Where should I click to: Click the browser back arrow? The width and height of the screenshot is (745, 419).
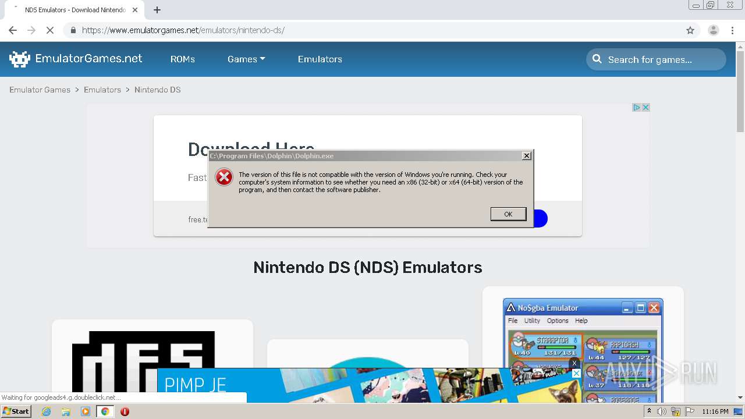[x=13, y=30]
